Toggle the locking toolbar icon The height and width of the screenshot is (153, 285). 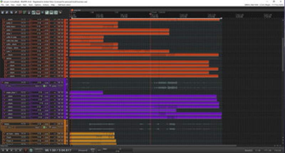point(60,12)
